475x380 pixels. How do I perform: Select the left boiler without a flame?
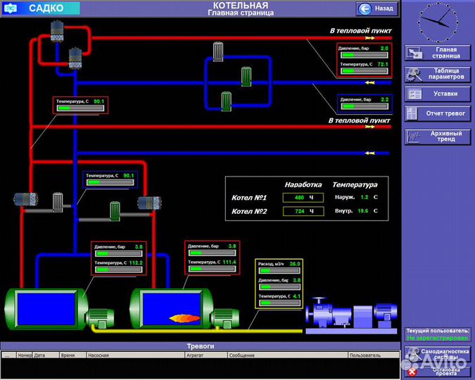tap(46, 308)
